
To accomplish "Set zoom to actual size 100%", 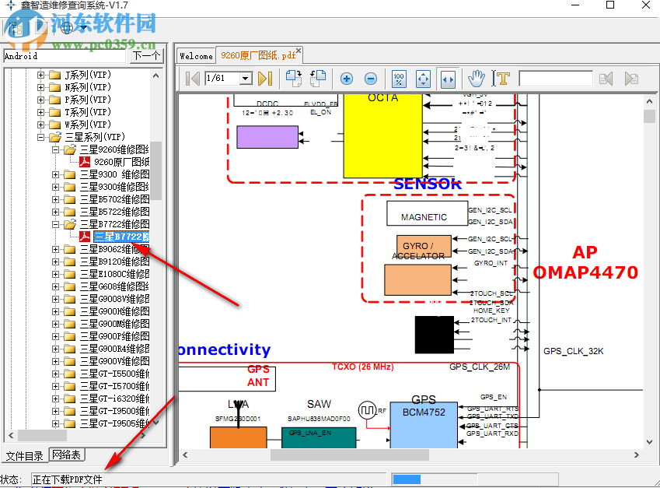I will pyautogui.click(x=399, y=79).
